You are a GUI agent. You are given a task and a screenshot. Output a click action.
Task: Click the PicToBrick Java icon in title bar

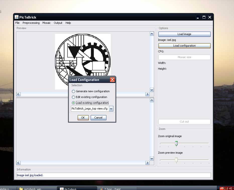pyautogui.click(x=17, y=17)
